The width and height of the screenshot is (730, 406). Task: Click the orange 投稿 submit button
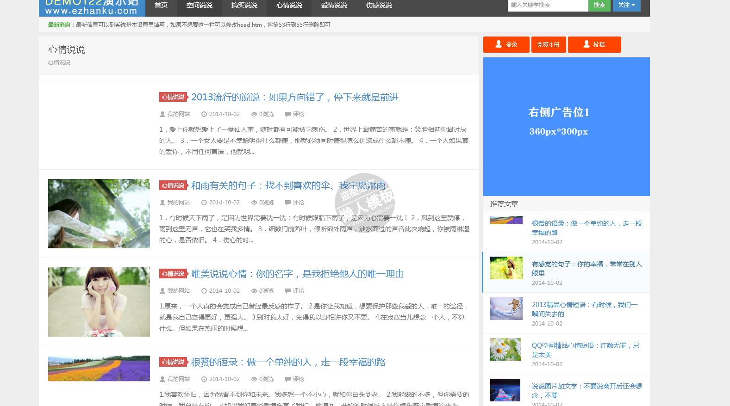click(594, 44)
